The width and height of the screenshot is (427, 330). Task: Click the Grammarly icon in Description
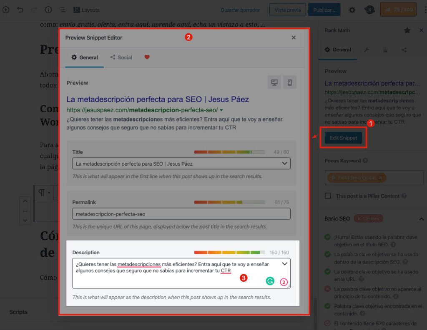click(270, 281)
